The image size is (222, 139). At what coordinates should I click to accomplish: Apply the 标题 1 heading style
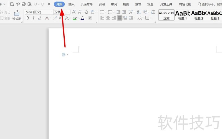183,15
